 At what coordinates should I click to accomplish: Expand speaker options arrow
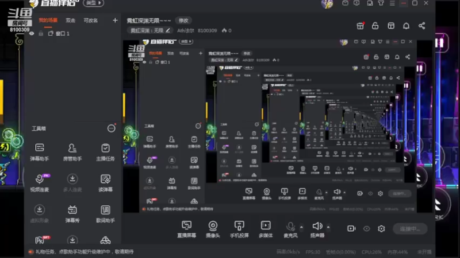[x=328, y=227]
